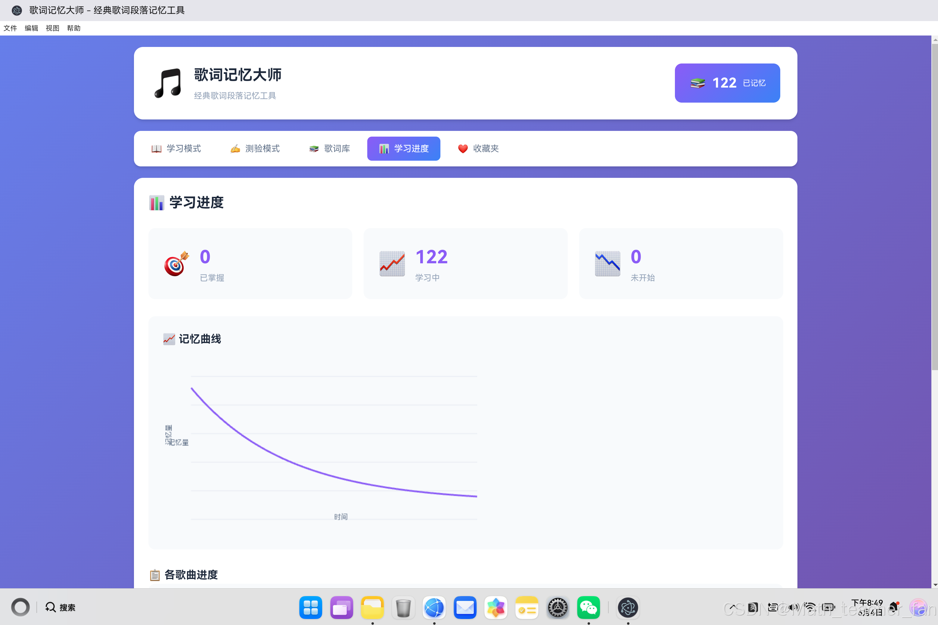Open the notification bell in tray
Image resolution: width=938 pixels, height=625 pixels.
[894, 607]
